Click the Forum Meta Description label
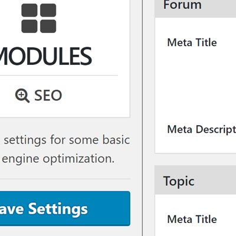This screenshot has width=236, height=236. (202, 130)
